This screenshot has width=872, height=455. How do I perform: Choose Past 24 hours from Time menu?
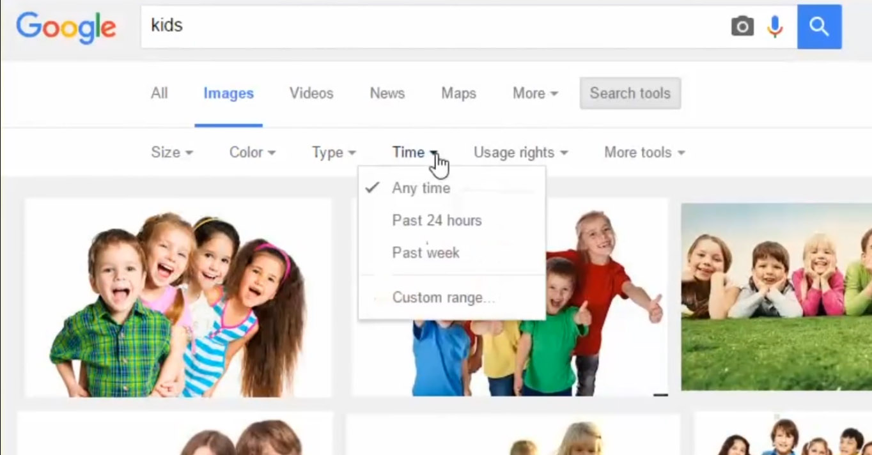click(x=437, y=220)
